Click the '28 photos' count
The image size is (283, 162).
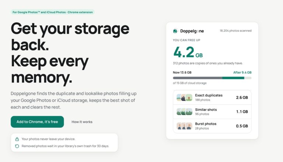pos(202,128)
